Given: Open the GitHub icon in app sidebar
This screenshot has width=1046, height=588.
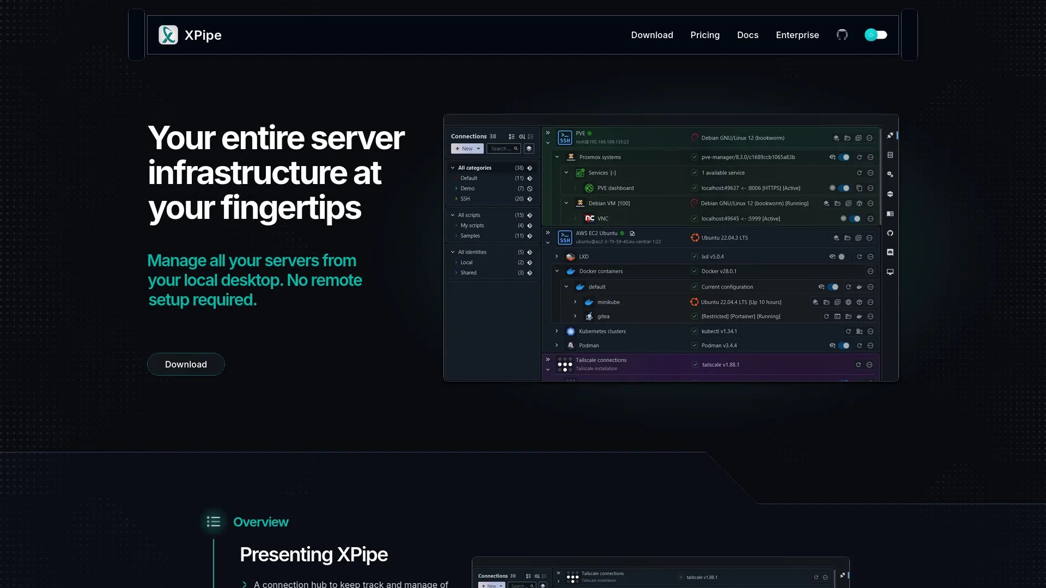Looking at the screenshot, I should (890, 233).
